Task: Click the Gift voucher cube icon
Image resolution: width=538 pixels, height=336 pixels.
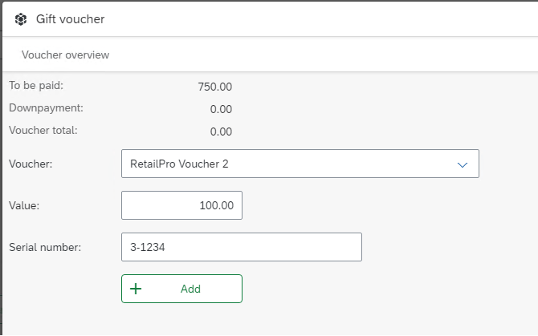Action: [21, 18]
